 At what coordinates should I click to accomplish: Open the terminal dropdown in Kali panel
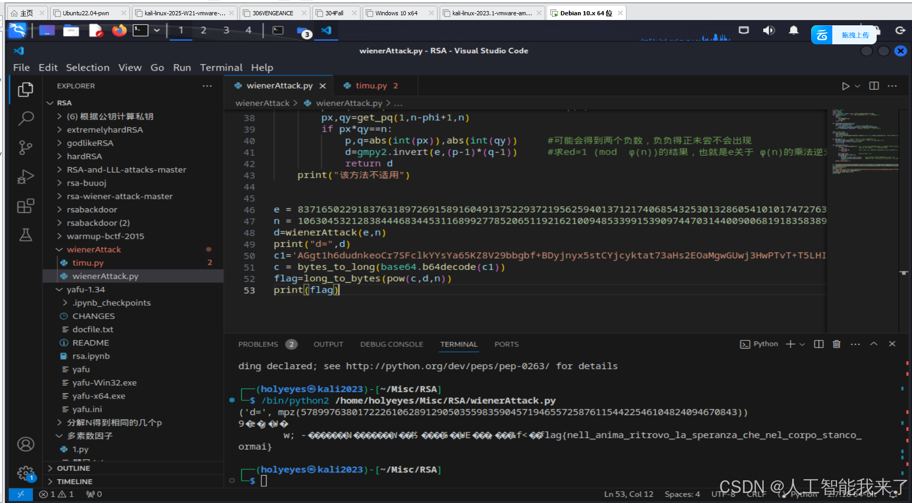[x=157, y=31]
